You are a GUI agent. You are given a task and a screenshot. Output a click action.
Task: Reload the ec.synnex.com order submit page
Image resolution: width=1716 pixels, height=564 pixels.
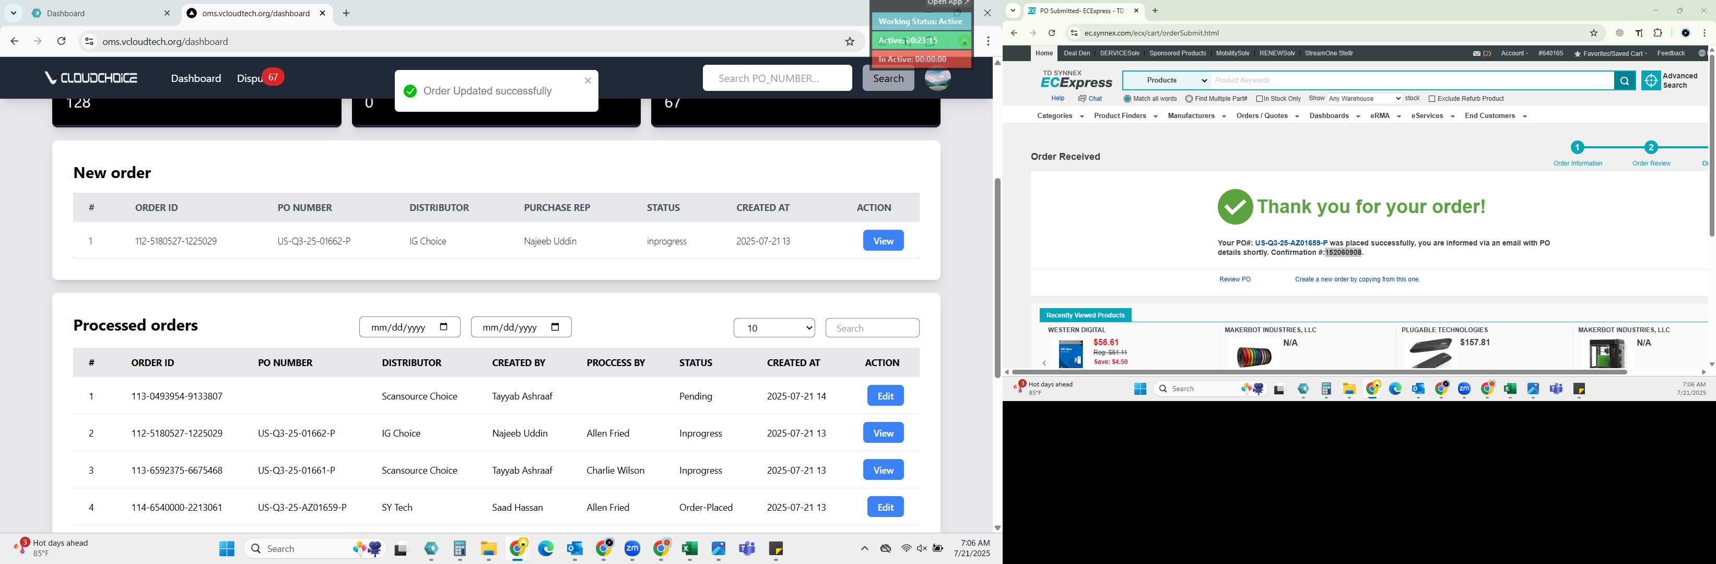[x=1051, y=32]
